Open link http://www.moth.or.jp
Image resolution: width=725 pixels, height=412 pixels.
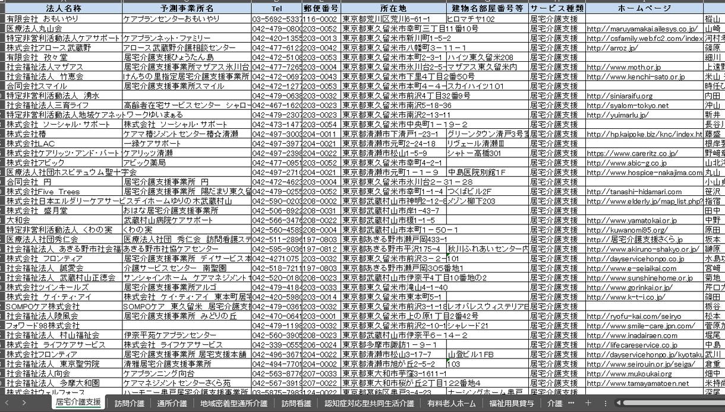coord(623,67)
